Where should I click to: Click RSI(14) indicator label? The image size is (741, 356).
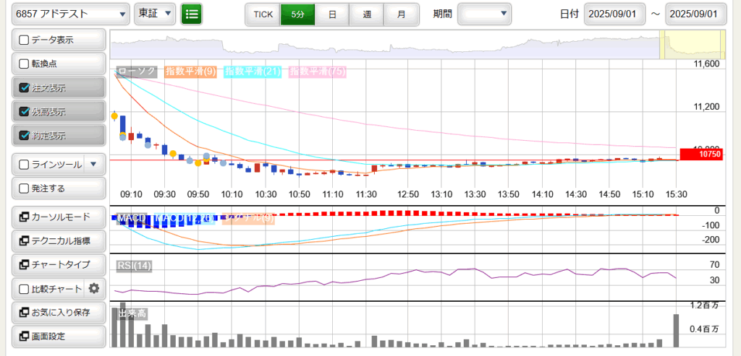click(134, 266)
